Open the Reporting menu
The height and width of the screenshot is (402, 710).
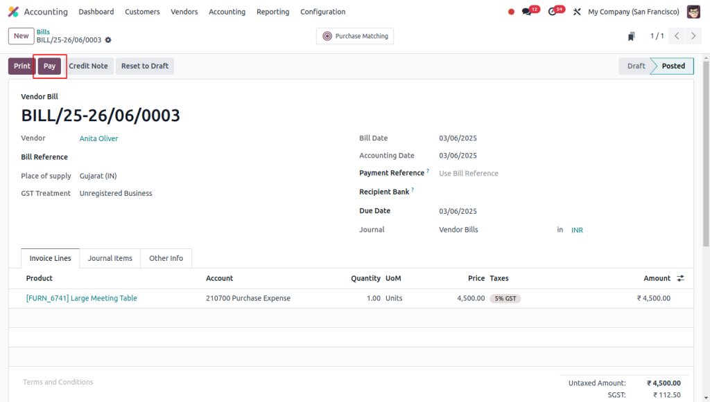pyautogui.click(x=272, y=12)
